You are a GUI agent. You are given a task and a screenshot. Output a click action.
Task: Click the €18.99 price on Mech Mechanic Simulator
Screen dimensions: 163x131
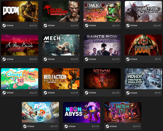coord(75,59)
